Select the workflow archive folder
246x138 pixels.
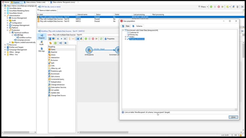(x=25, y=37)
